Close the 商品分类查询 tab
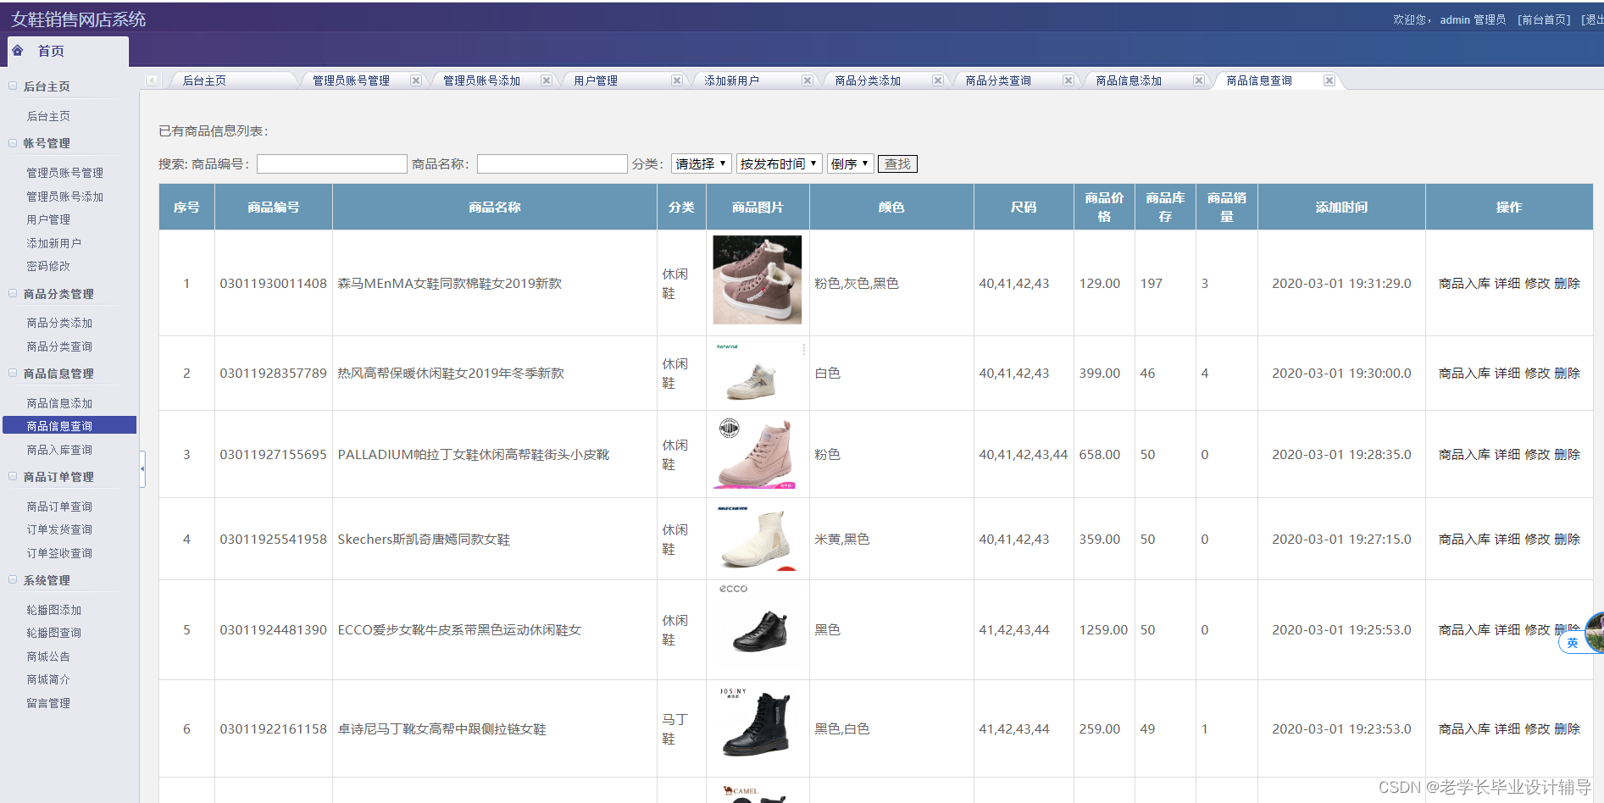The height and width of the screenshot is (803, 1604). pos(1068,80)
